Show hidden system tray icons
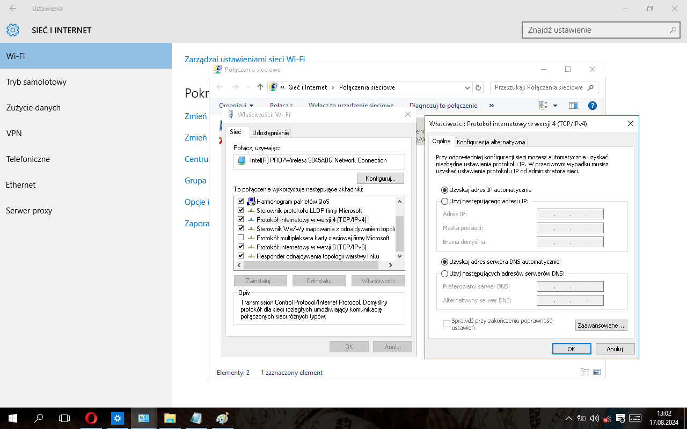Image resolution: width=687 pixels, height=429 pixels. click(x=569, y=418)
